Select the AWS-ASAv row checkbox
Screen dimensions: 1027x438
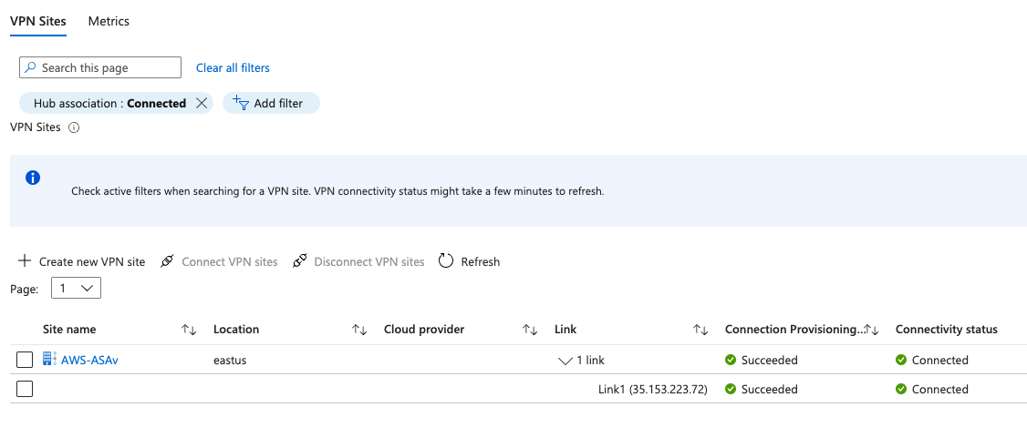coord(25,361)
